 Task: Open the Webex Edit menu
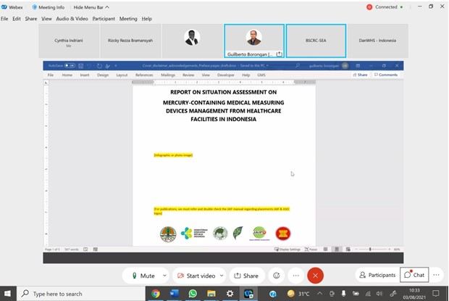tap(17, 19)
